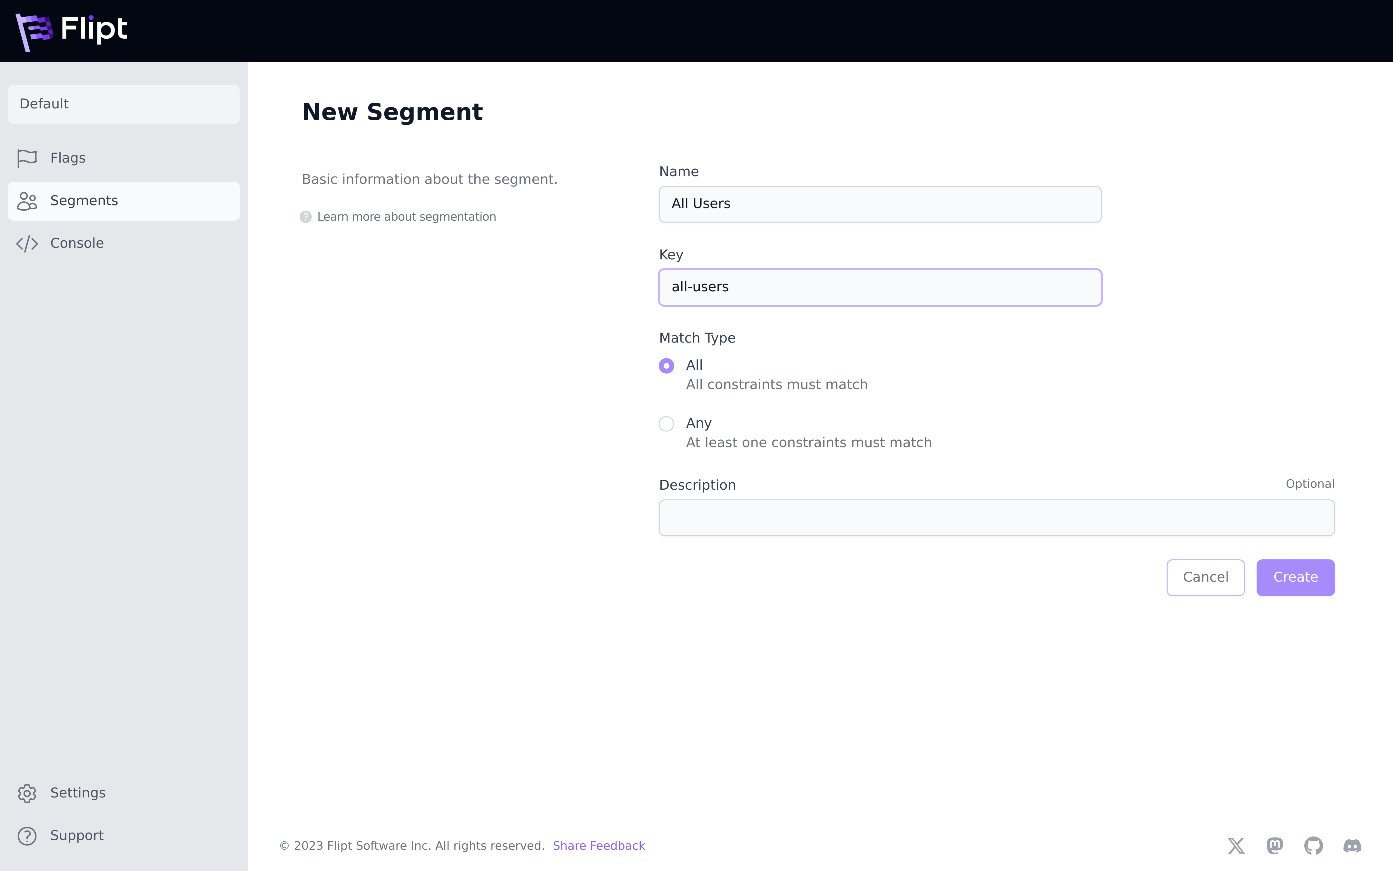The height and width of the screenshot is (871, 1393).
Task: Click the Segments people icon
Action: (27, 201)
